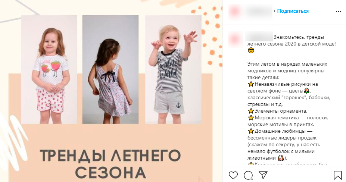Open the blurred username in post header
This screenshot has width=346, height=182.
(259, 11)
